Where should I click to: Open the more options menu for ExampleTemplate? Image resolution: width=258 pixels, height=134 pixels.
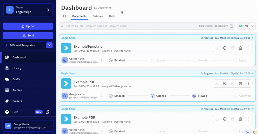[248, 48]
